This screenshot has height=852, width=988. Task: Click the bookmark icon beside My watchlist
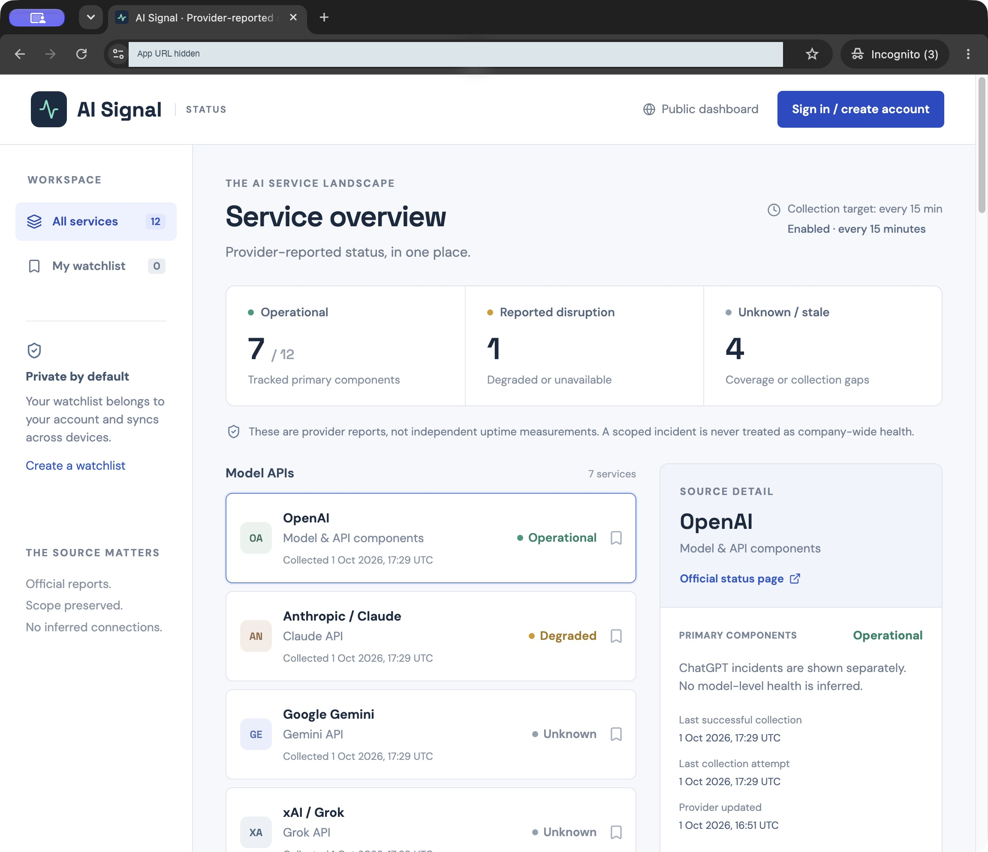(34, 266)
